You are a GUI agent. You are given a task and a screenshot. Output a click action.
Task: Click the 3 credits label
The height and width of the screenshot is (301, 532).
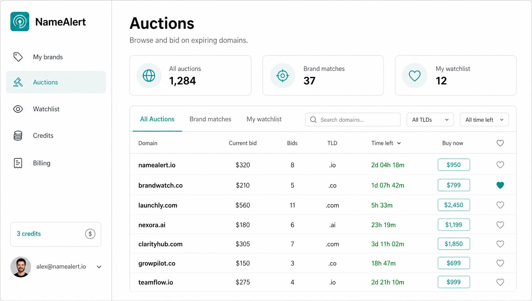[x=29, y=234]
